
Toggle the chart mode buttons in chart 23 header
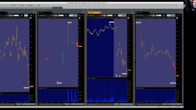pos(104,16)
